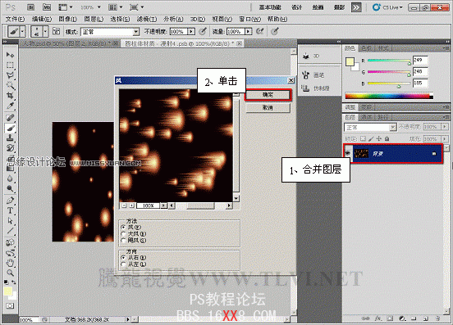Open the tool preset picker arrow
The image size is (453, 325).
(22, 31)
